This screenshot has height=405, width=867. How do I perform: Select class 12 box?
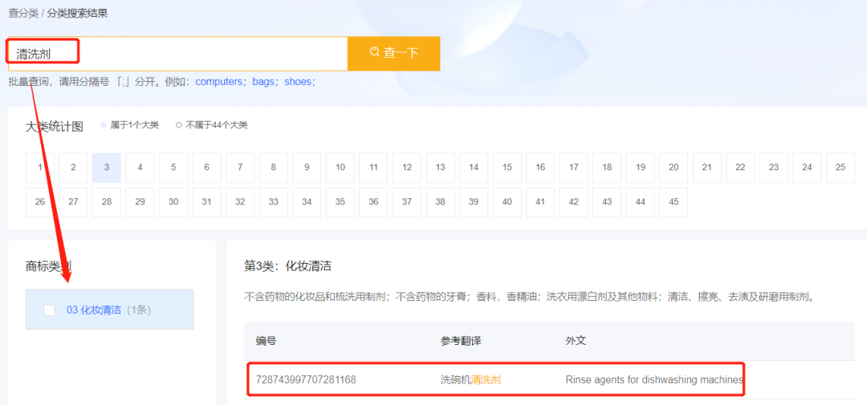coord(407,168)
